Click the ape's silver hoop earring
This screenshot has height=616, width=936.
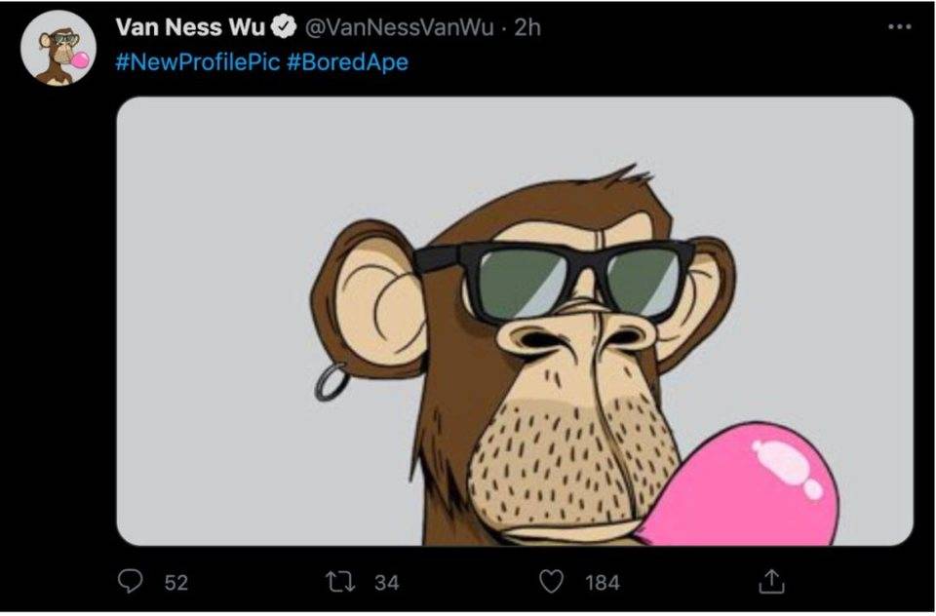(x=331, y=381)
